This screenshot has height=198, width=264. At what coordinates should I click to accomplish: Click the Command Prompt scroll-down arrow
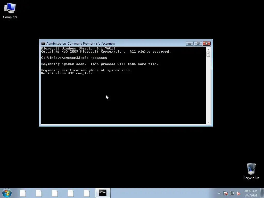tap(208, 122)
